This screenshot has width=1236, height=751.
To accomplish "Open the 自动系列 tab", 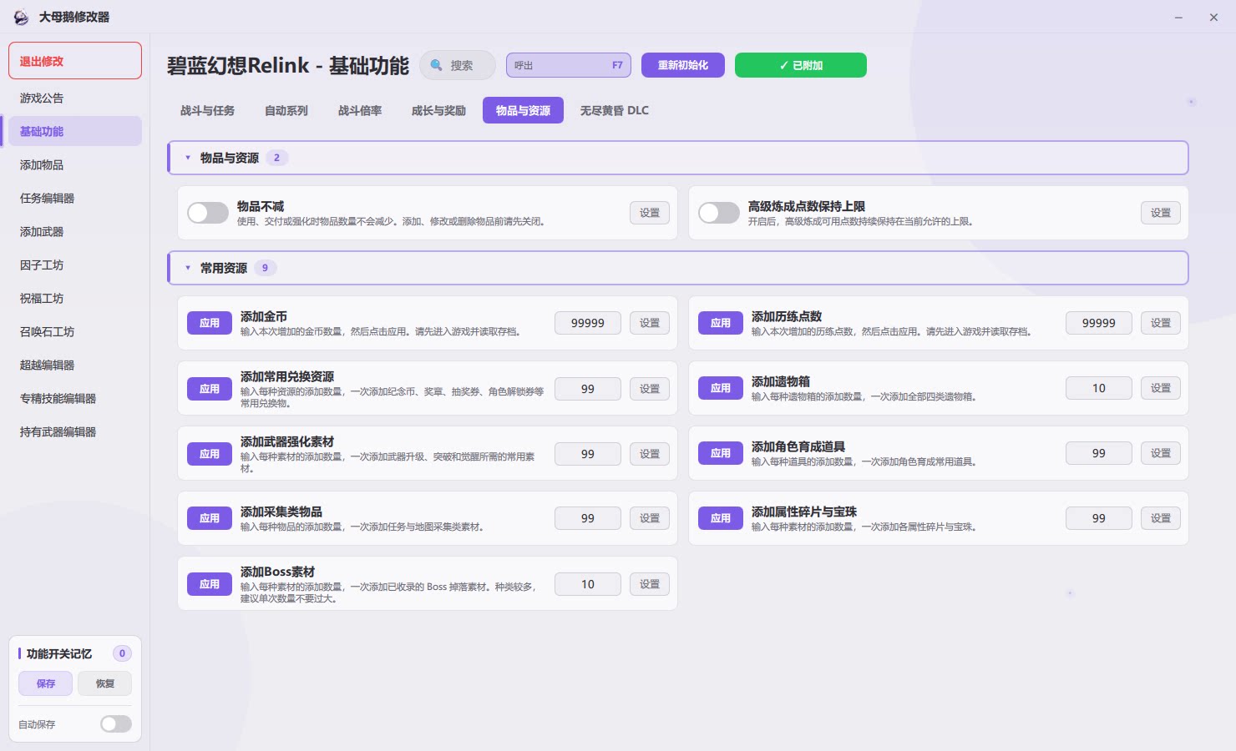I will point(286,110).
